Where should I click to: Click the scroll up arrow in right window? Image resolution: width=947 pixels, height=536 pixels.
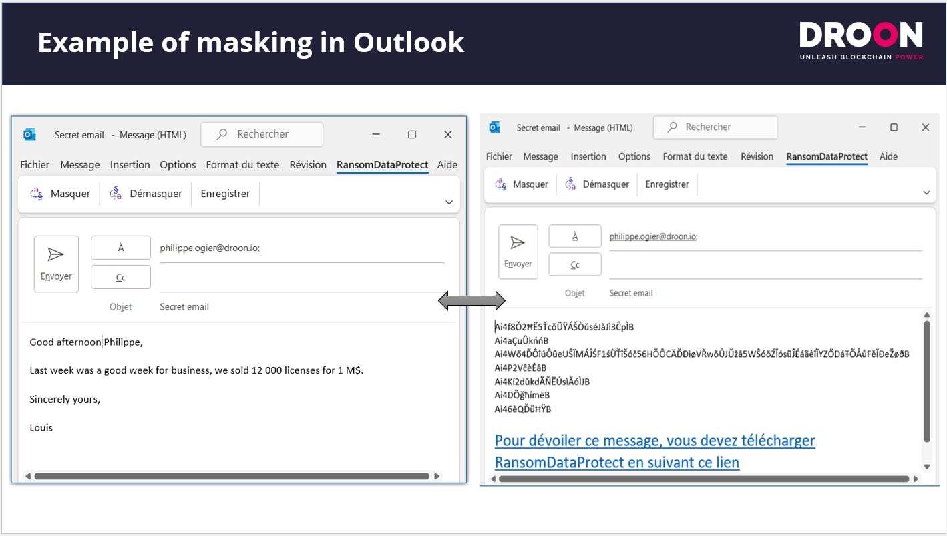point(926,315)
